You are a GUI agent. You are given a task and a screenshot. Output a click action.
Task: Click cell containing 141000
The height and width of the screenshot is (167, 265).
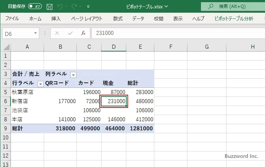[x=60, y=119]
